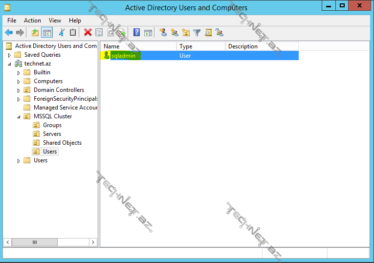Click the Back arrow toolbar icon
This screenshot has height=263, width=374.
9,33
